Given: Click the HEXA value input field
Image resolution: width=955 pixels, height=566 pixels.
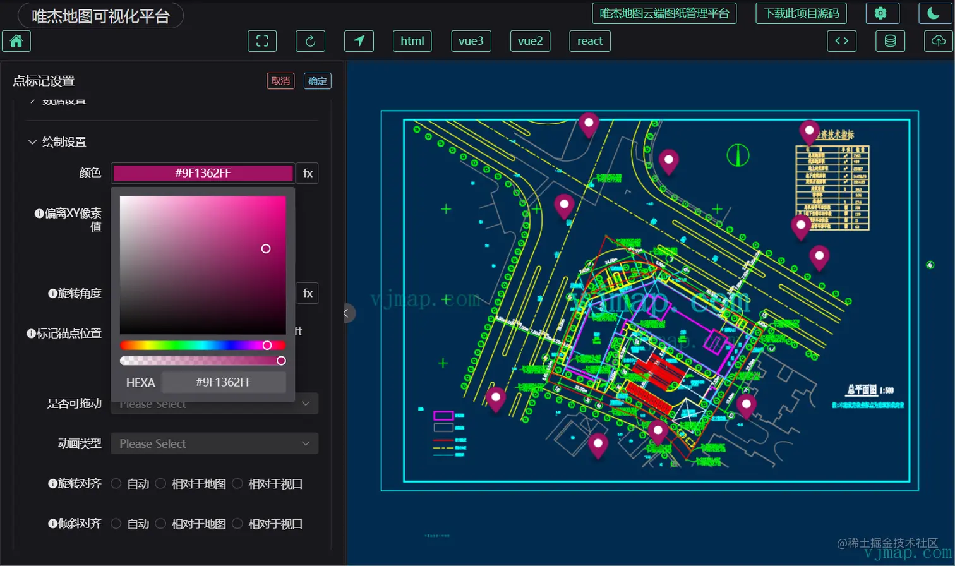Looking at the screenshot, I should click(224, 382).
